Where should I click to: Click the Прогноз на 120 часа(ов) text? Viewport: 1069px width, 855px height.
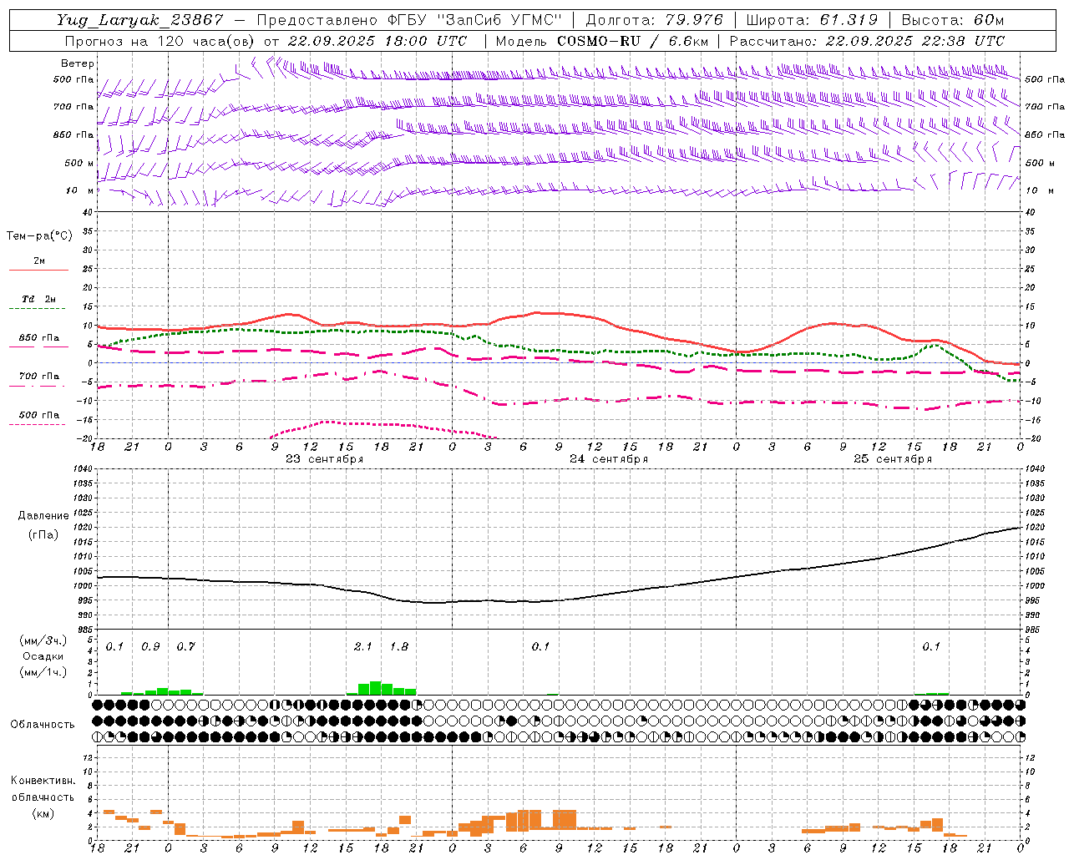point(160,41)
